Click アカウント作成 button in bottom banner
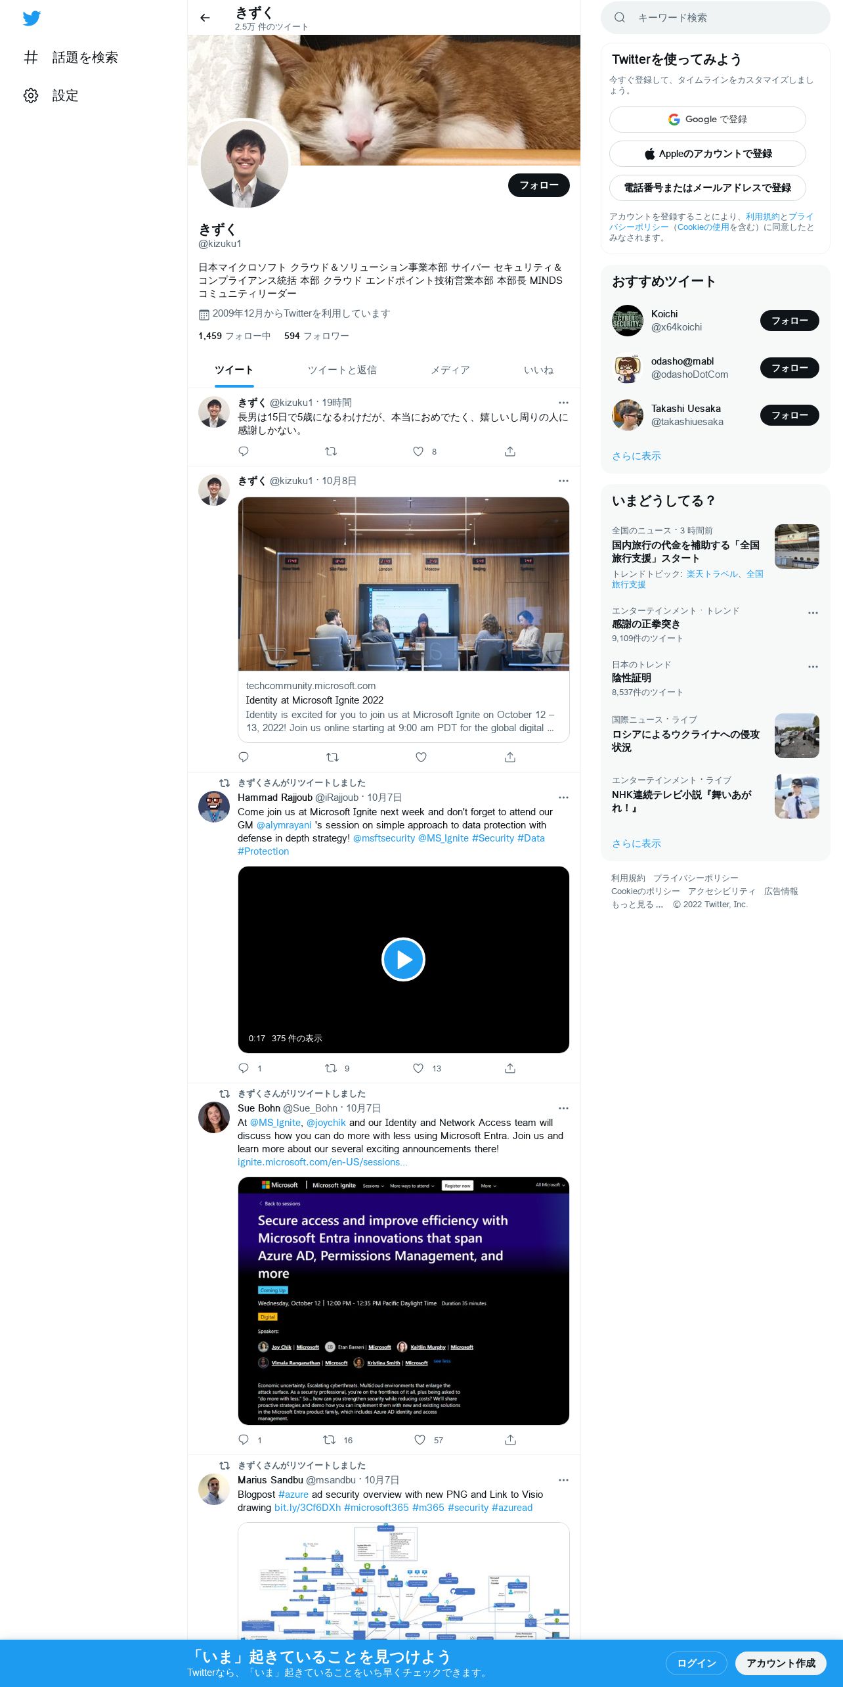This screenshot has width=843, height=1687. click(x=781, y=1663)
